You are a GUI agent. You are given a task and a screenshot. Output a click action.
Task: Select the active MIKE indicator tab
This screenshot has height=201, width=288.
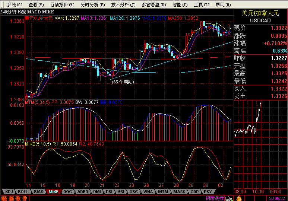(x=53, y=192)
